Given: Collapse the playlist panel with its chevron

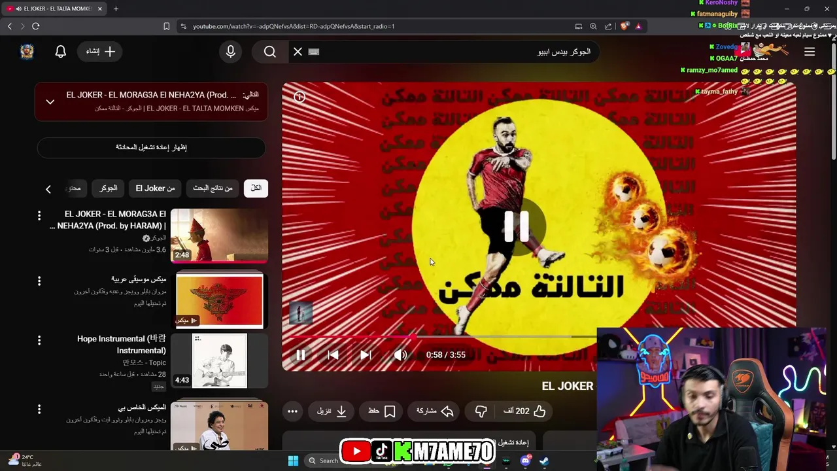Looking at the screenshot, I should 50,101.
